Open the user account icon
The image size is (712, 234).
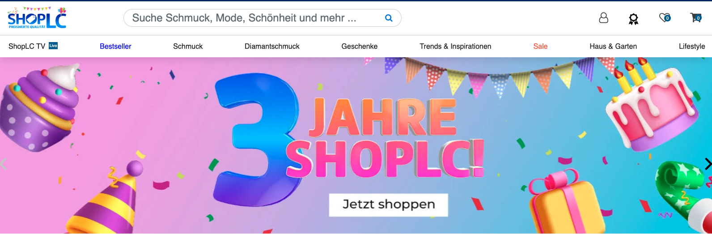point(603,18)
